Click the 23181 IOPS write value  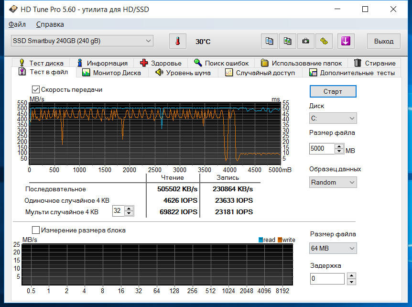pos(234,212)
